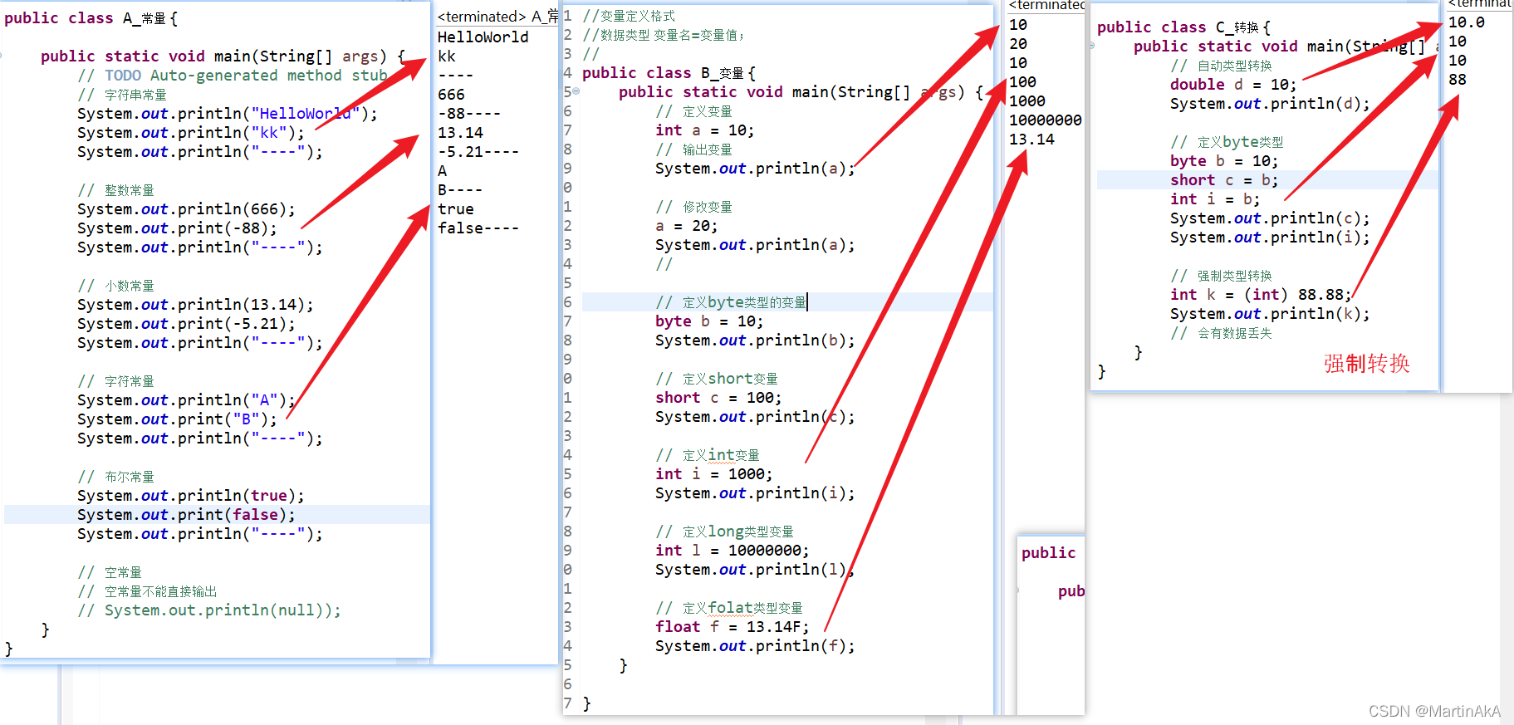The width and height of the screenshot is (1514, 725).
Task: Select the 'int a = 10;' statement
Action: (x=705, y=130)
